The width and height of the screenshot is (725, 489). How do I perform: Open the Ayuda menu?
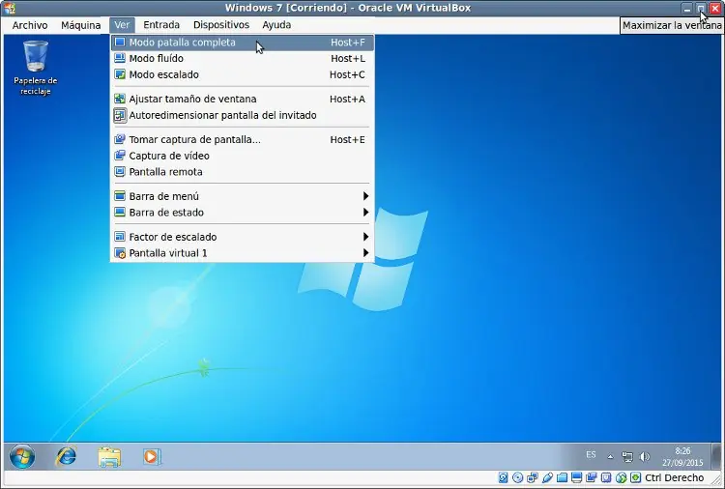click(x=276, y=25)
